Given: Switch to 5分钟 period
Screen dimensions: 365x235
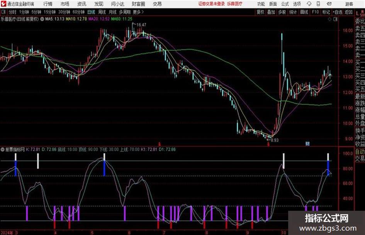Looking at the screenshot, I should coord(36,12).
